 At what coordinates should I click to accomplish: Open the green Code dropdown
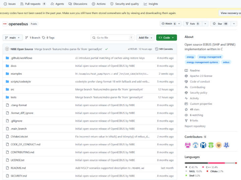click(x=166, y=38)
